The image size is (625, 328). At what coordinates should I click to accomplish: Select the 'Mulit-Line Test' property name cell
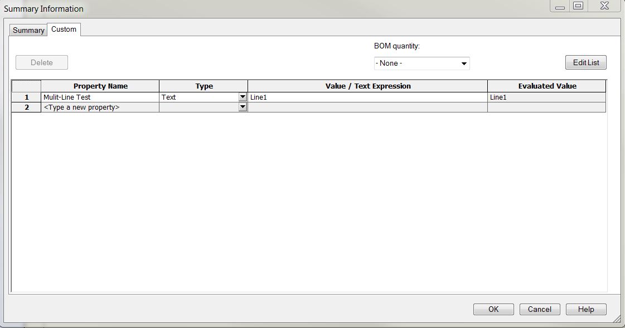pos(100,97)
